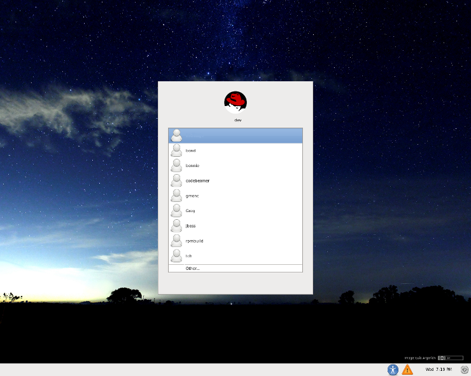Image resolution: width=471 pixels, height=376 pixels.
Task: Click the dev hostname label
Action: pos(238,120)
